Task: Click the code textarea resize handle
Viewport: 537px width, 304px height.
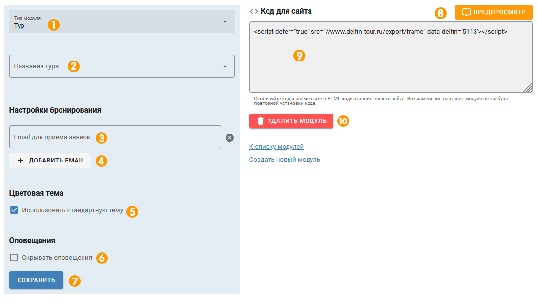Action: tap(528, 88)
